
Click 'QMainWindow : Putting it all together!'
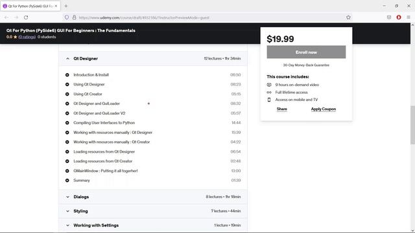[105, 171]
